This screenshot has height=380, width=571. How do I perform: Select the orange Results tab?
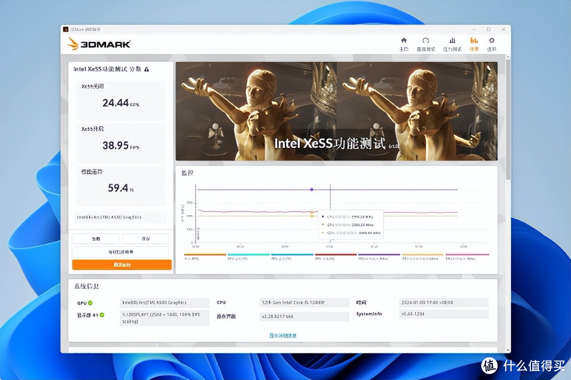tap(474, 44)
